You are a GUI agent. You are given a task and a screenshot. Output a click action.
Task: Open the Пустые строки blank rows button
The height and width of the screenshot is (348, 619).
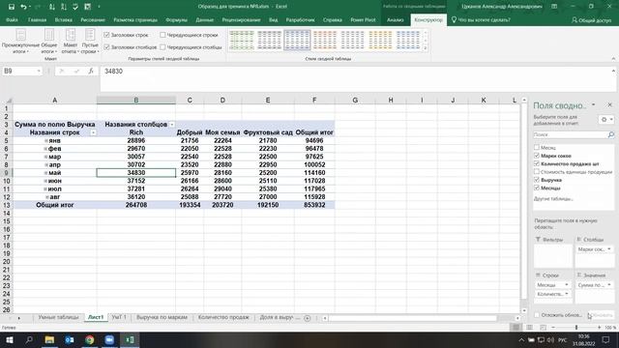click(90, 42)
